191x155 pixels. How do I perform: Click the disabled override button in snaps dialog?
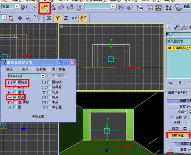tap(58, 76)
